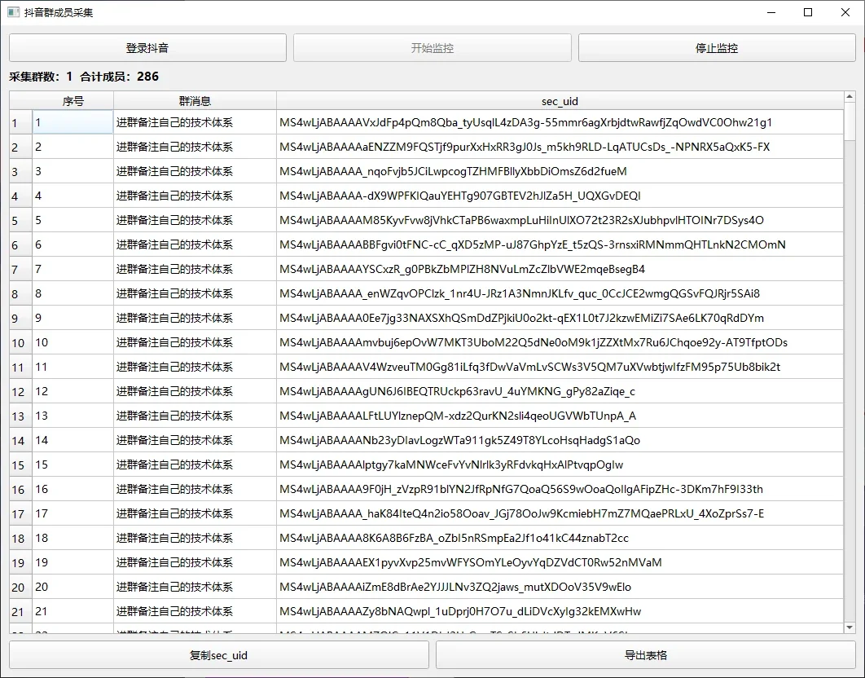Select sec_uid starting with MS4wLjABAAAAlptgy7kaMN
Image resolution: width=865 pixels, height=678 pixels.
560,464
